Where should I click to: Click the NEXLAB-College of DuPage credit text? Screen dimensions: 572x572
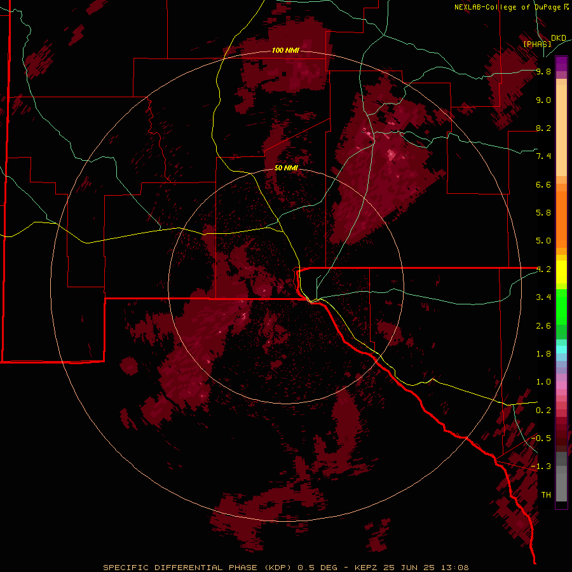[507, 7]
